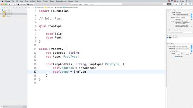Adjust the Indent width stepper
Image resolution: width=193 pixels, height=108 pixels.
pos(192,53)
